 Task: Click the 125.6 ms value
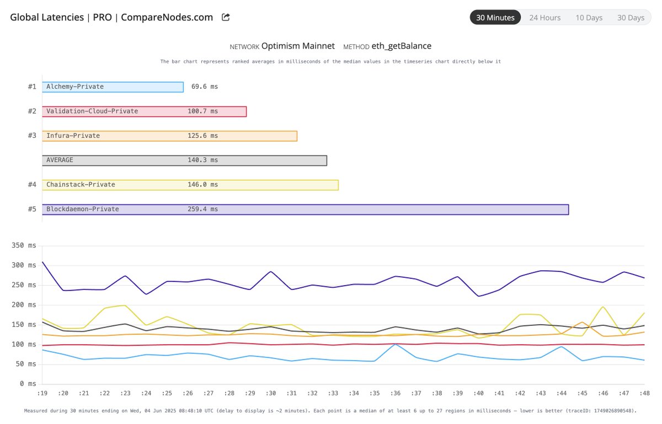[x=203, y=136]
